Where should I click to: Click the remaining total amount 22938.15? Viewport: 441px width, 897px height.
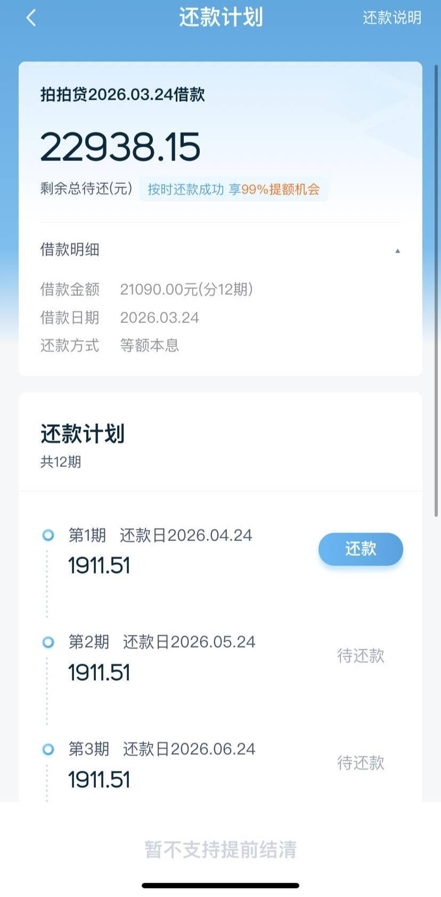120,147
